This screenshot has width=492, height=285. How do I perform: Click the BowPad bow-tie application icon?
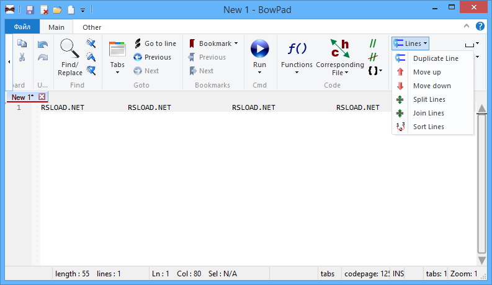10,10
